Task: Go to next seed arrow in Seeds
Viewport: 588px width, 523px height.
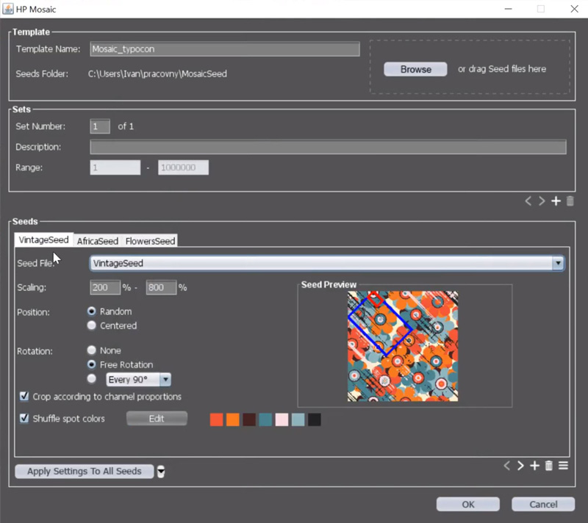Action: pos(520,466)
